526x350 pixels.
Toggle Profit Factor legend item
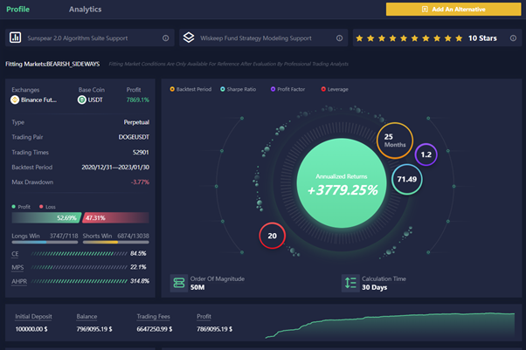pos(287,89)
